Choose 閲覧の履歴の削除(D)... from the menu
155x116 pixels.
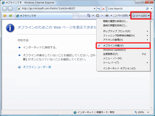click(x=123, y=21)
